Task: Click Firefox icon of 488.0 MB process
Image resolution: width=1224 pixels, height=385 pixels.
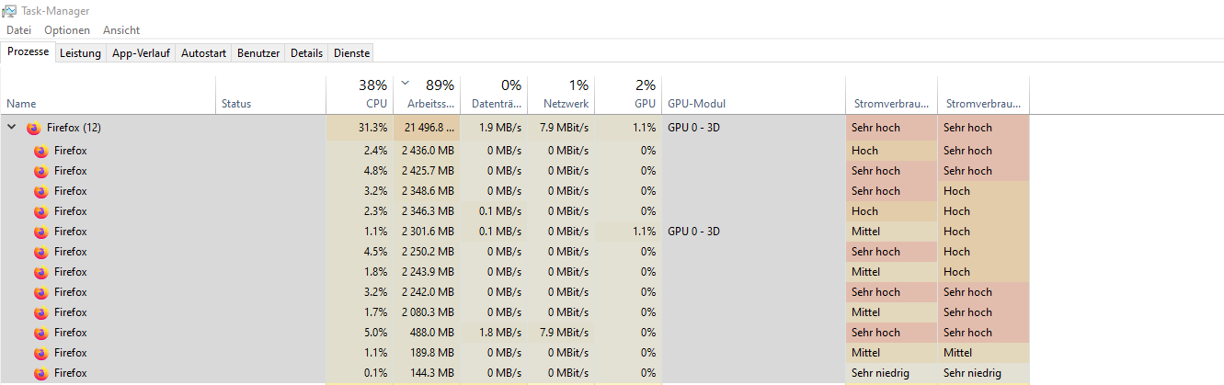Action: click(40, 333)
